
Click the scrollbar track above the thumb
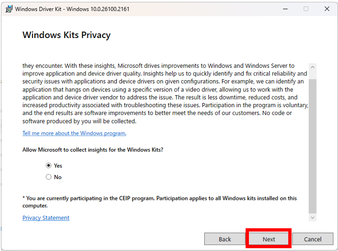click(x=312, y=75)
